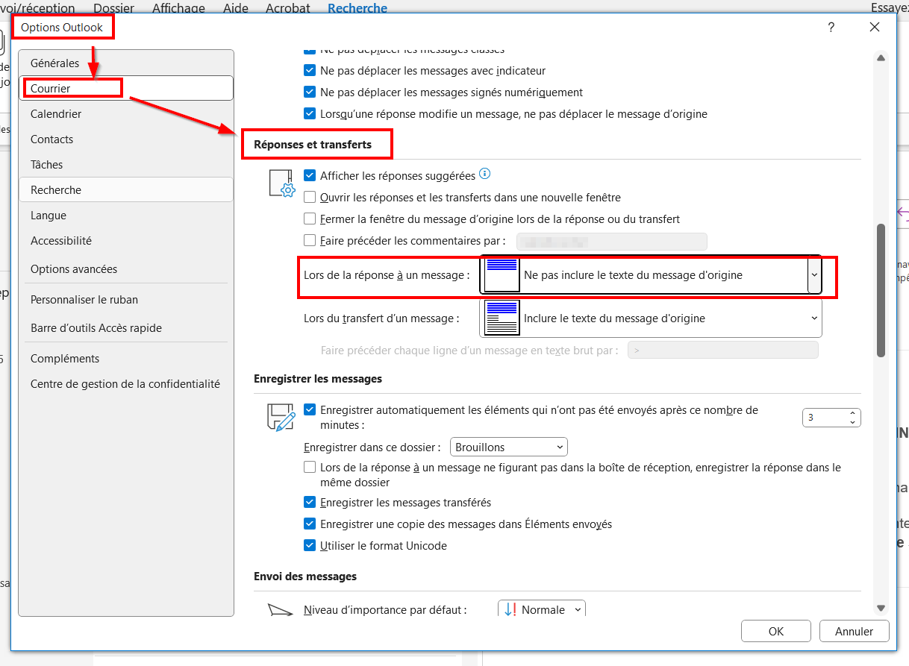Open the Recherche ribbon tab in Outlook
909x666 pixels.
(x=357, y=8)
